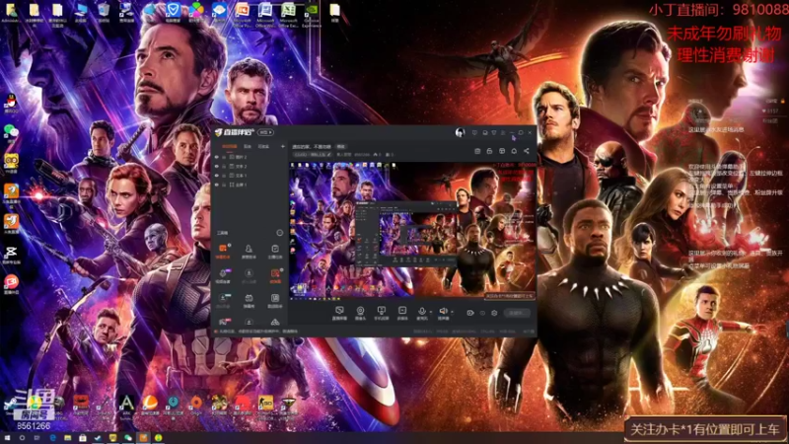Viewport: 789px width, 444px height.
Task: Click the unlock padlock icon in the top toolbar
Action: 489,151
